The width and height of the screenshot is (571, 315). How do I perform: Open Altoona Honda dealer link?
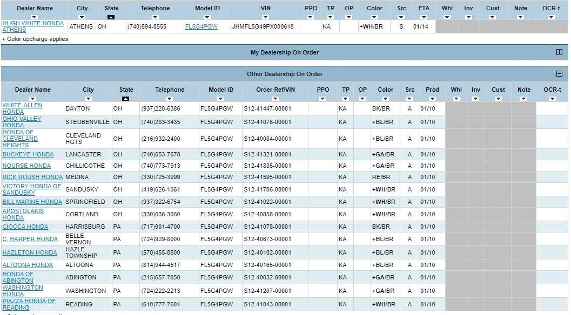coord(28,265)
